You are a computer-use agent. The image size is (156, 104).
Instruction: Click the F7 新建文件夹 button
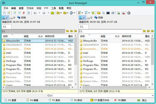(x=100, y=100)
